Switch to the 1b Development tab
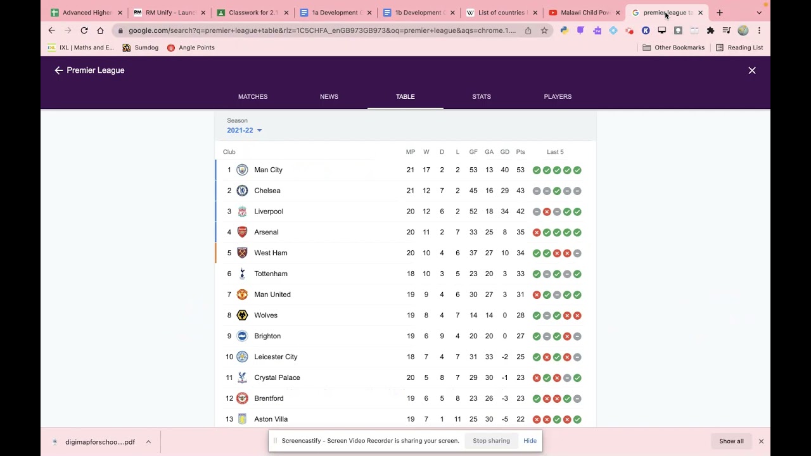This screenshot has height=456, width=811. click(x=418, y=13)
